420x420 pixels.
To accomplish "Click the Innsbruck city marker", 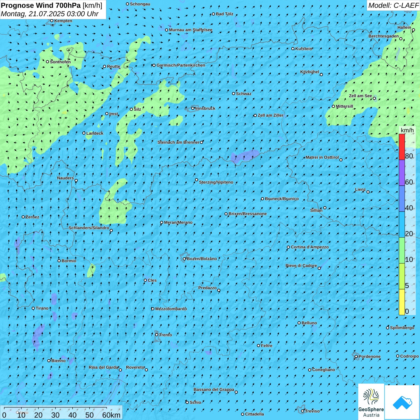I will [x=193, y=108].
